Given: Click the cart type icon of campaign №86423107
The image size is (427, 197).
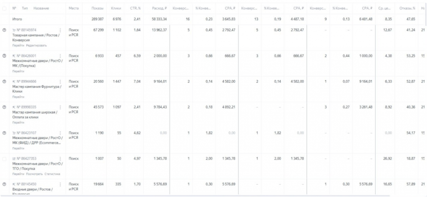Looking at the screenshot, I should coord(14,133).
